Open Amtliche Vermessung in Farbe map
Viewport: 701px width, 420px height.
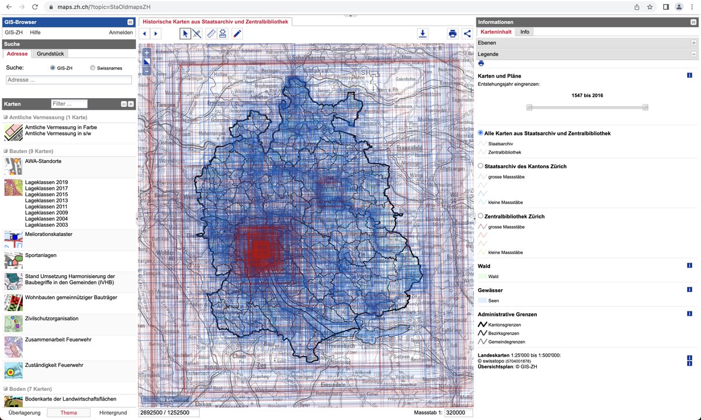(61, 127)
